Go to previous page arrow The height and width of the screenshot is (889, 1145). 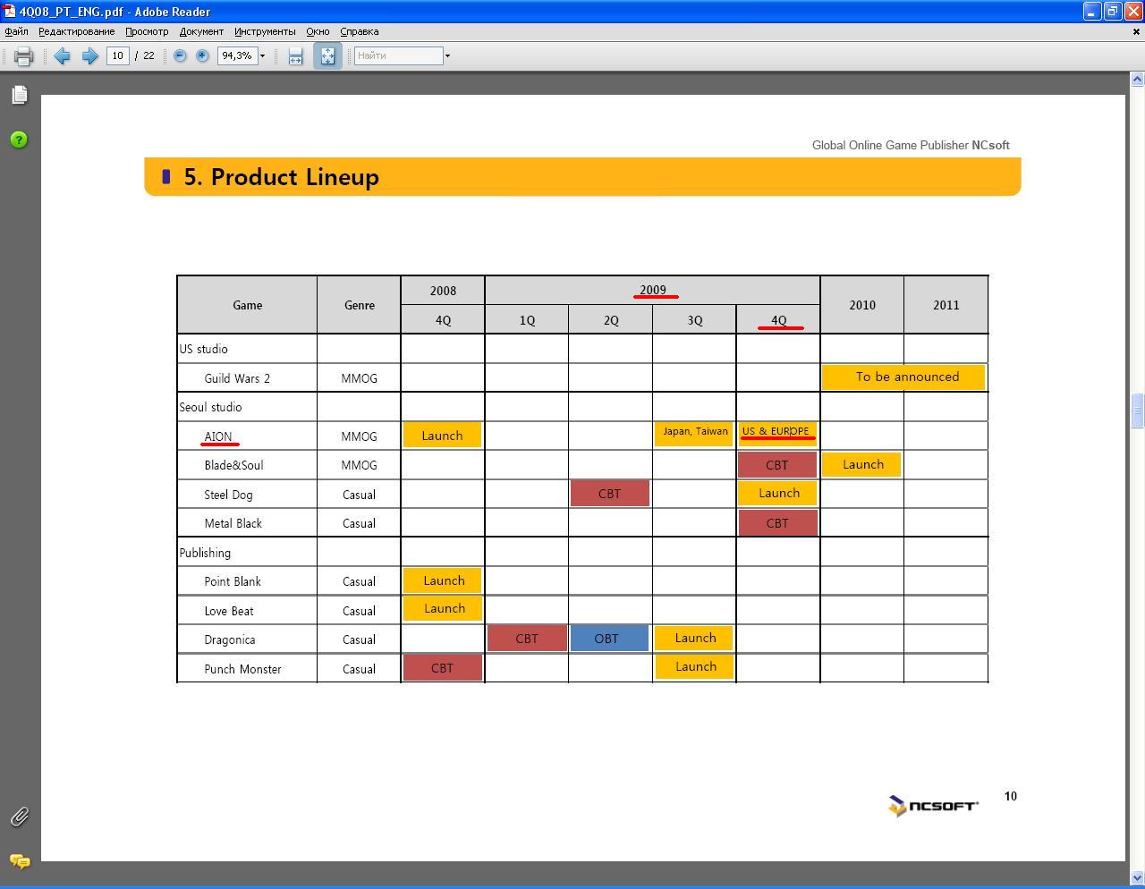(62, 56)
